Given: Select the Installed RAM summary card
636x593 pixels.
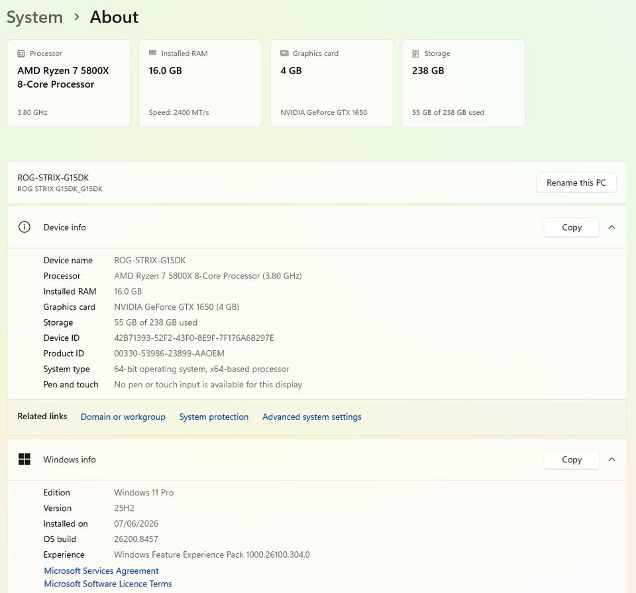Looking at the screenshot, I should (x=200, y=84).
